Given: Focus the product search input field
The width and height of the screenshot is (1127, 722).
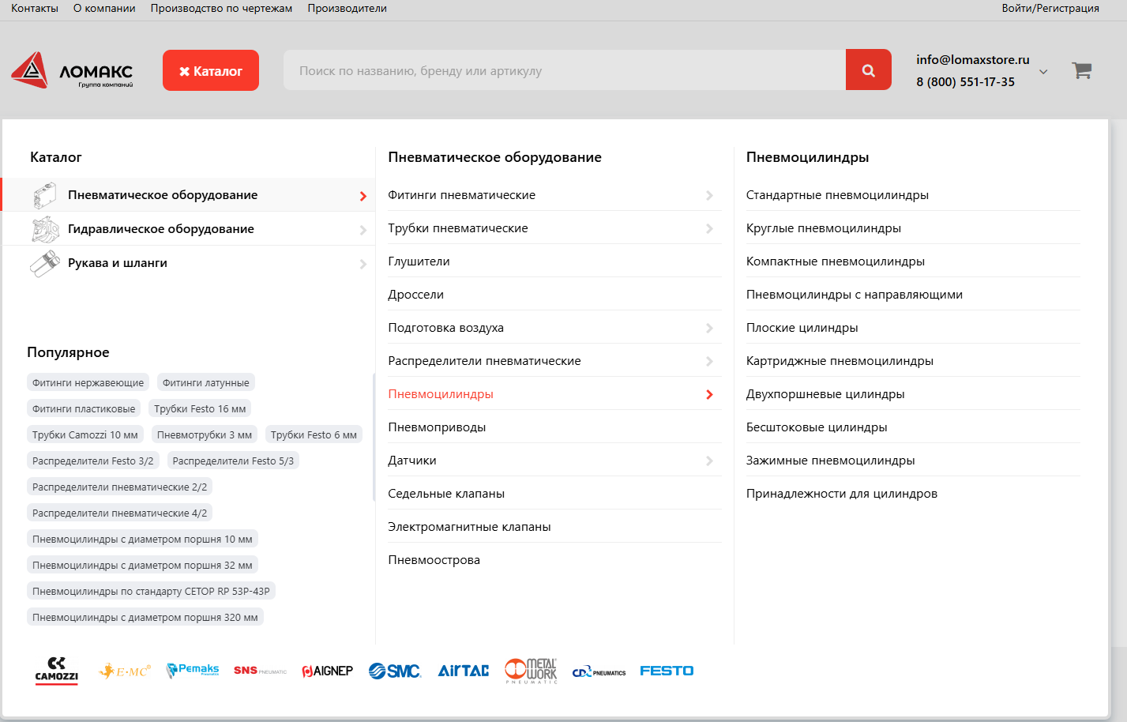Looking at the screenshot, I should click(x=565, y=70).
